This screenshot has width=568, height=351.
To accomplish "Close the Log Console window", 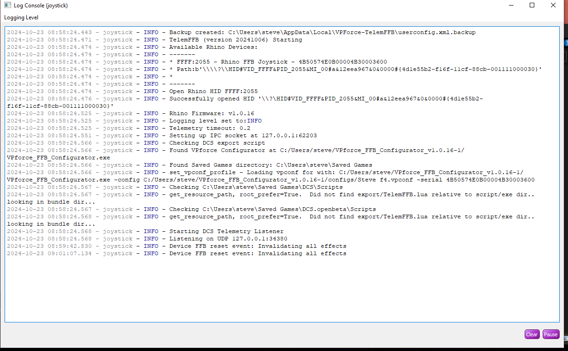I will [553, 5].
